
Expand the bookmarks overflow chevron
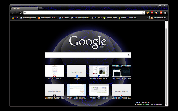tap(148, 18)
